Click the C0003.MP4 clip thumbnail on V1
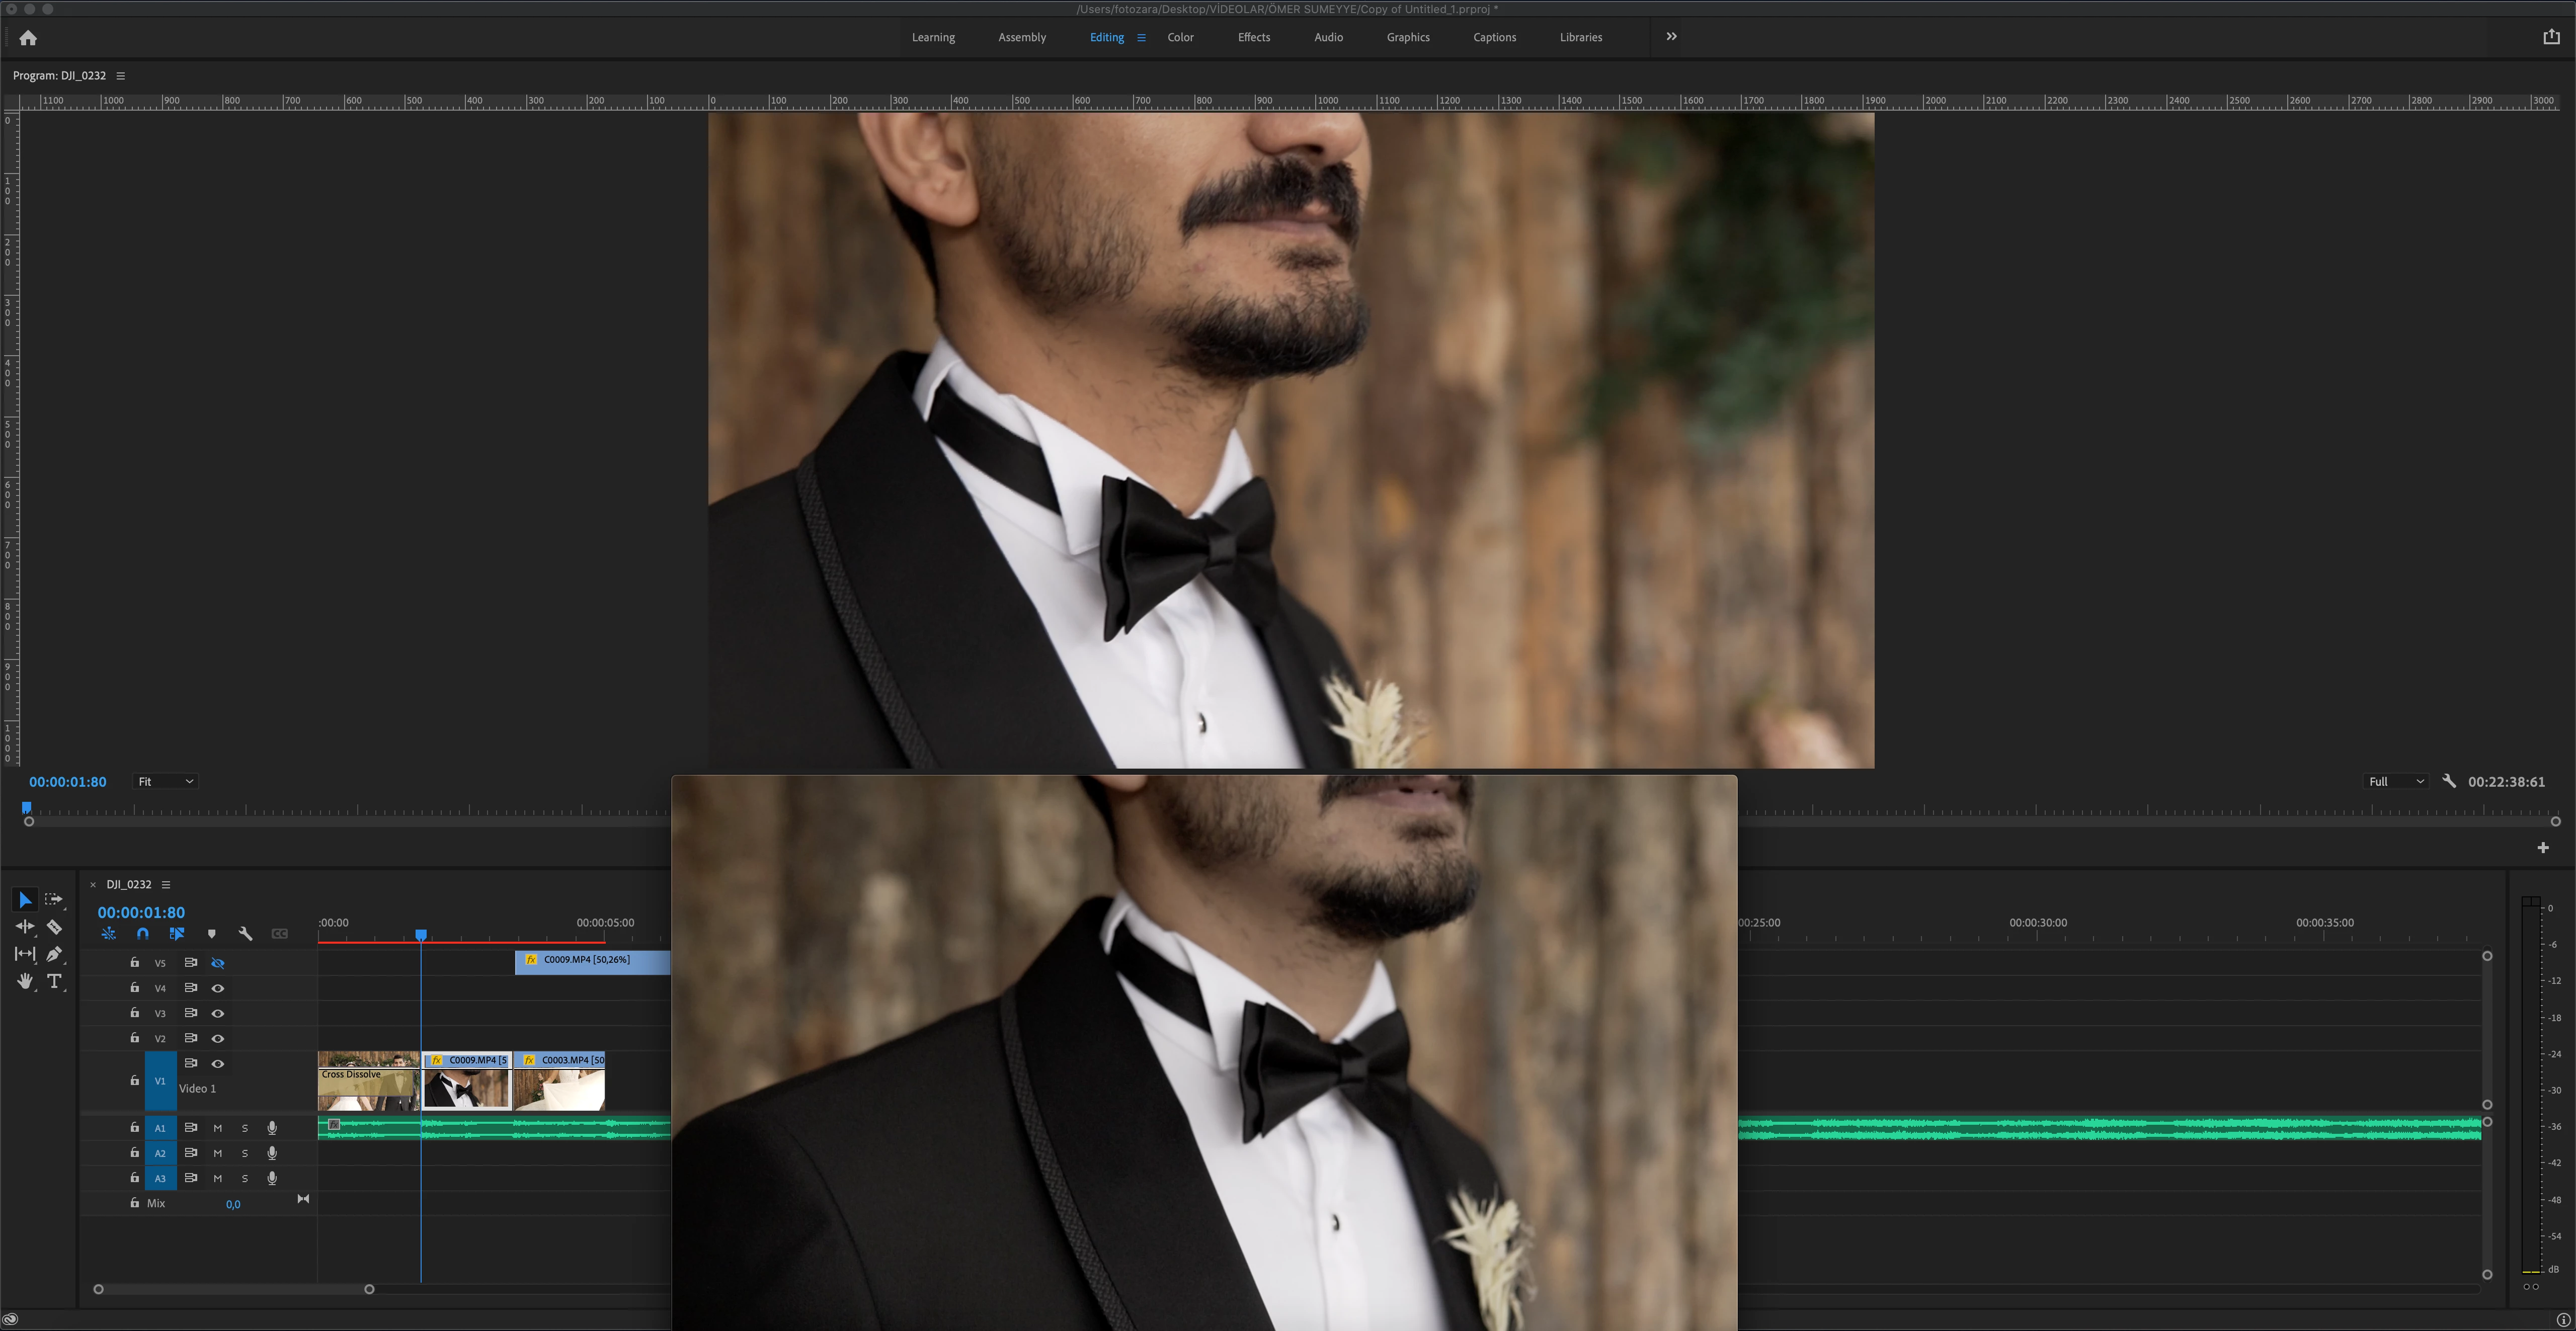2576x1331 pixels. 560,1088
